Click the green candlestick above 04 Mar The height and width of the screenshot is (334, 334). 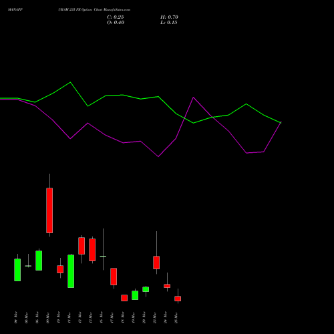17,270
